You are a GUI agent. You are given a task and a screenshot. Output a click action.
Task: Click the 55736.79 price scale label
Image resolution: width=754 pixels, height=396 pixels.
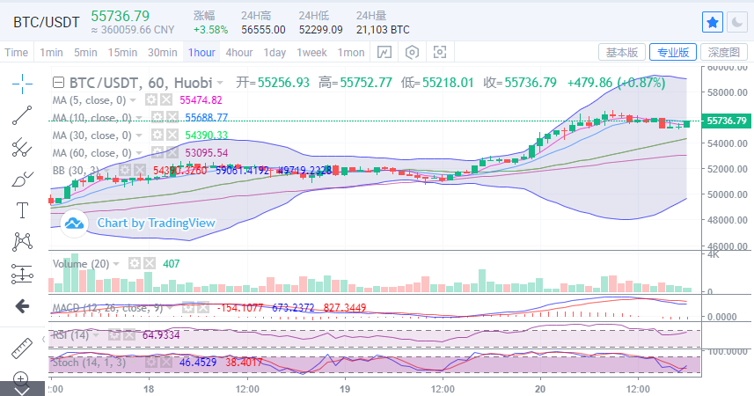pos(726,121)
